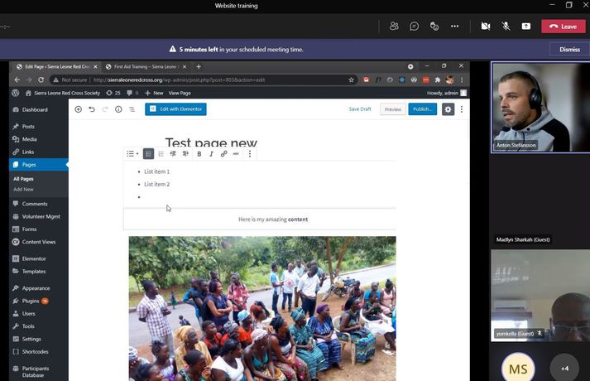Switch to First Aid Training tab
The image size is (590, 381).
(x=146, y=66)
